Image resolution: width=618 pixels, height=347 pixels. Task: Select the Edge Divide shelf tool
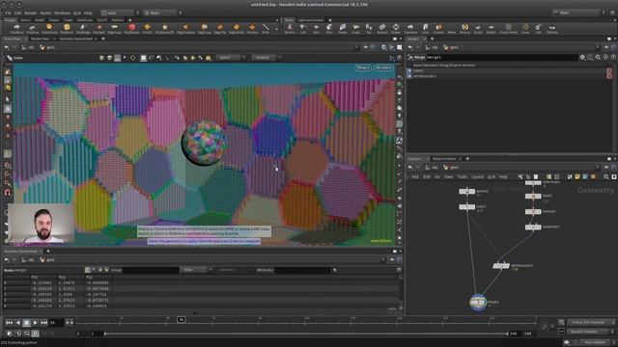click(237, 28)
